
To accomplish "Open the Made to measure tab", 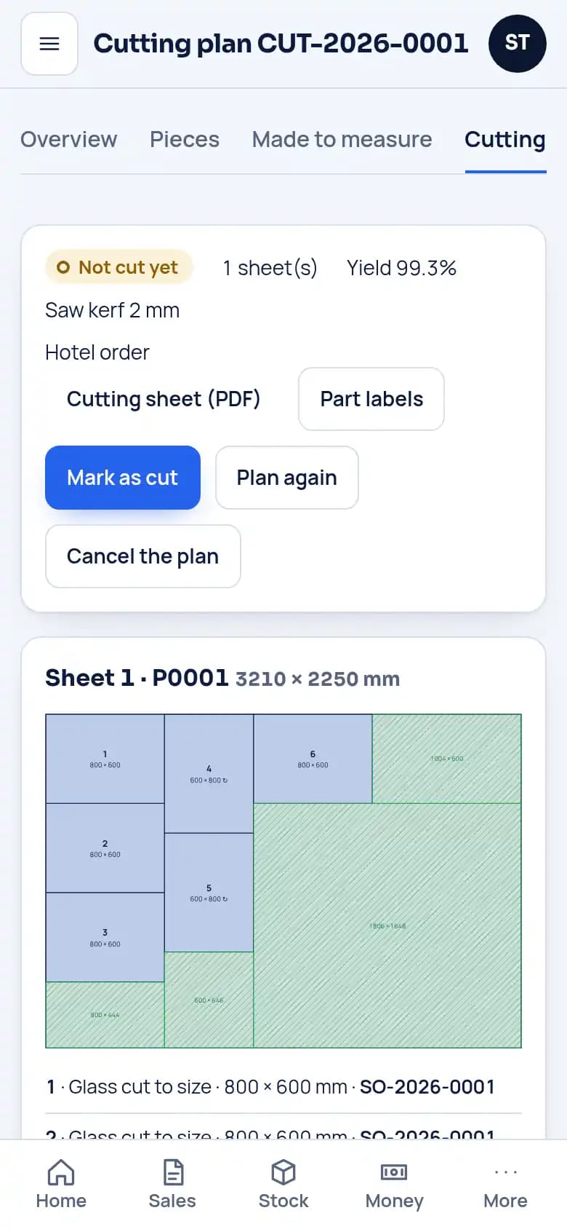I will (342, 139).
